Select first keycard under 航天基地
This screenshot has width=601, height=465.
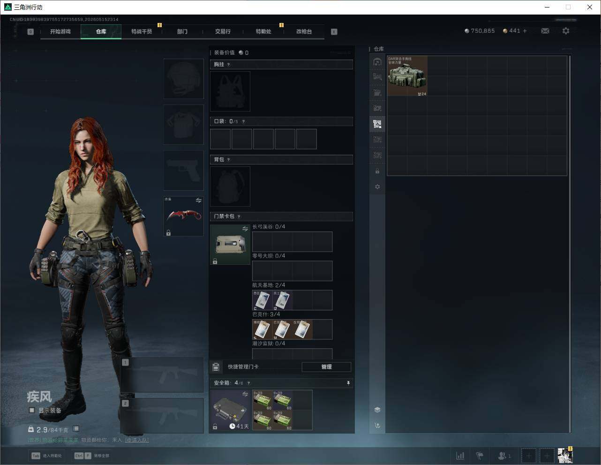point(263,300)
